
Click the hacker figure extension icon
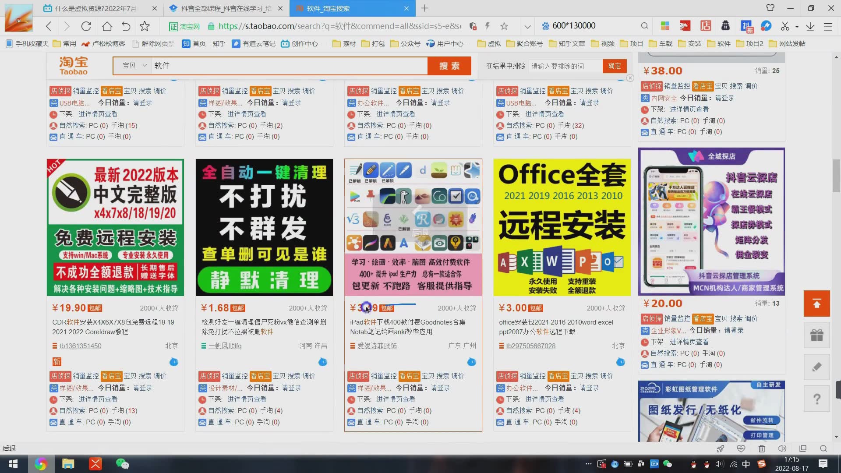coord(725,26)
